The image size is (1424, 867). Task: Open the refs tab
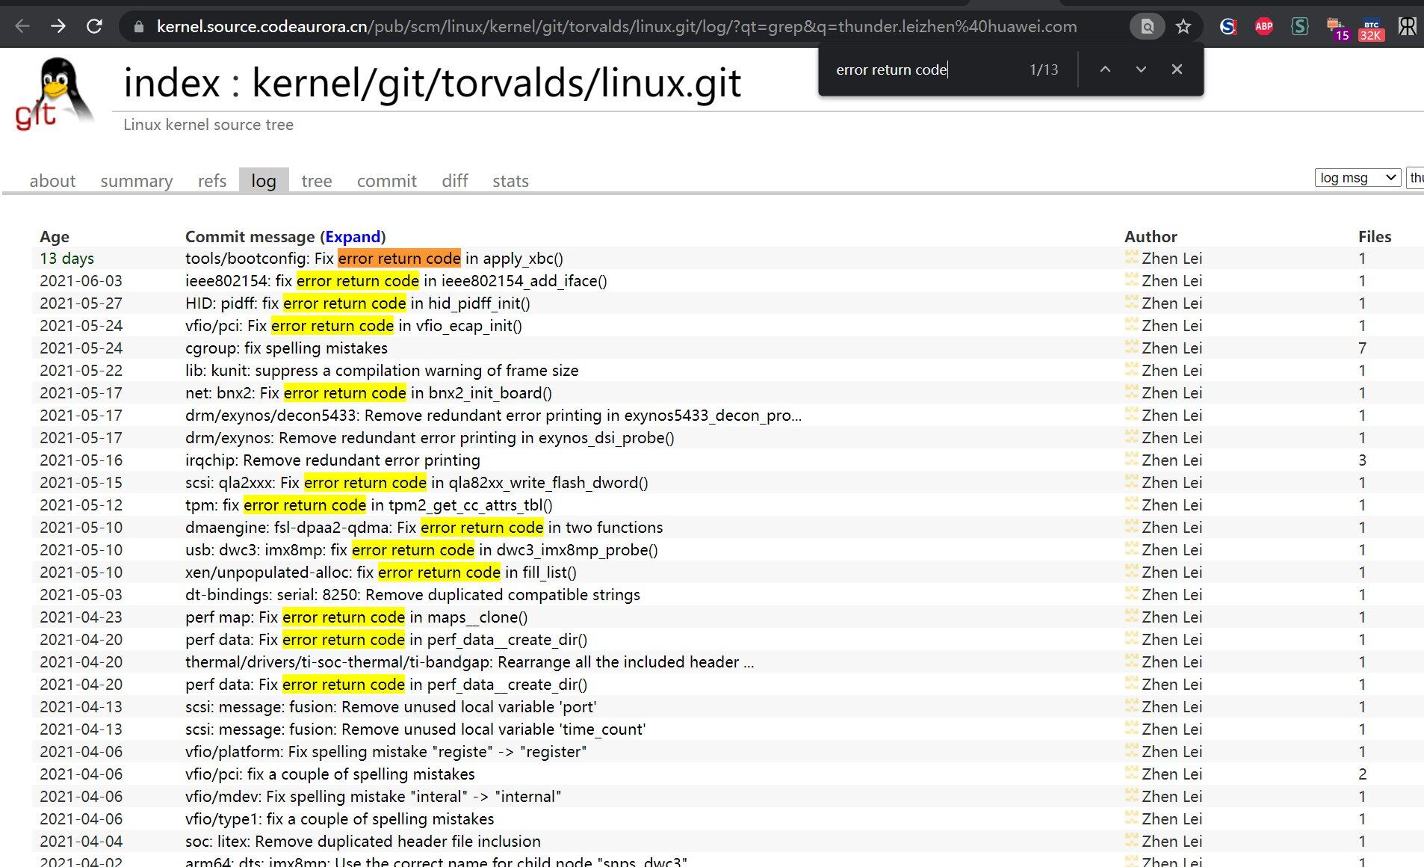point(212,181)
